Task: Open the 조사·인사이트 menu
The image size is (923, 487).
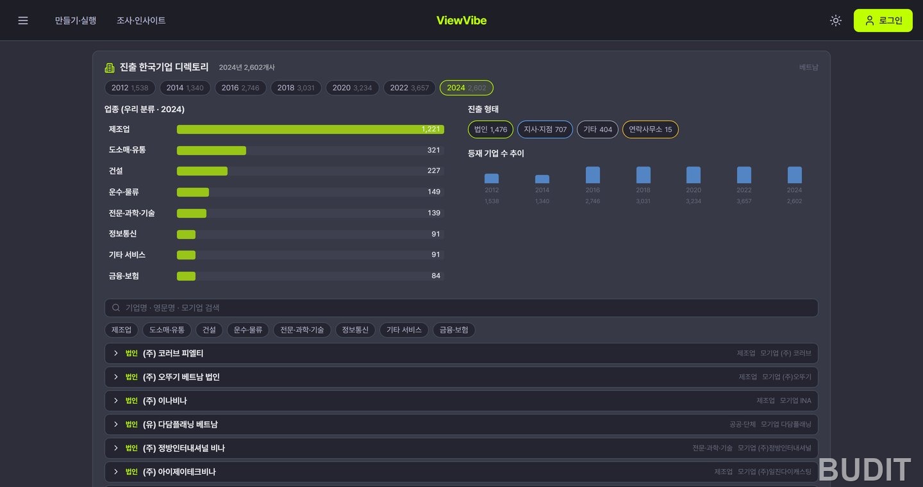Action: coord(141,21)
